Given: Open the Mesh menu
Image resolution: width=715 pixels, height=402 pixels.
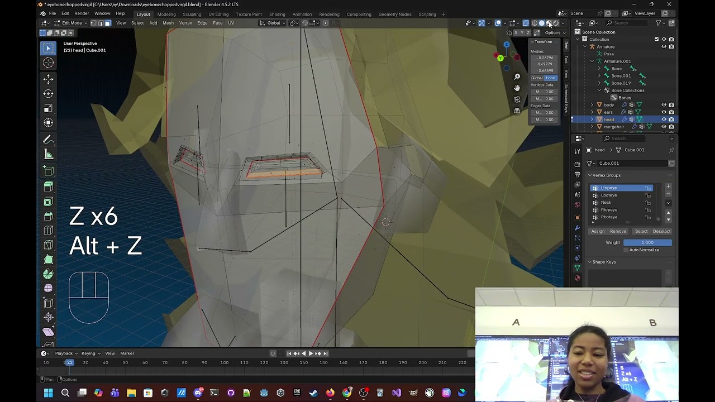Looking at the screenshot, I should coord(168,23).
